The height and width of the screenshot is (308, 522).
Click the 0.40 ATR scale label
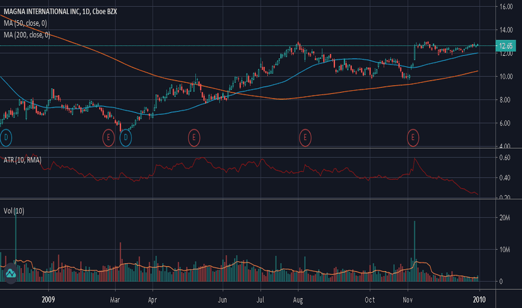[x=505, y=178]
